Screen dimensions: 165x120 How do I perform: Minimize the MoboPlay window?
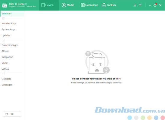point(150,5)
